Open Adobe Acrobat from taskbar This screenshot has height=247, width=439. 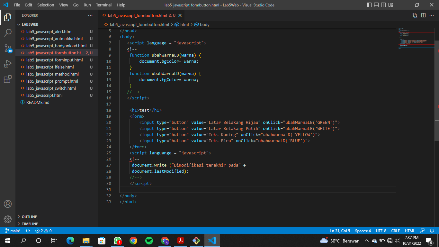click(x=181, y=241)
